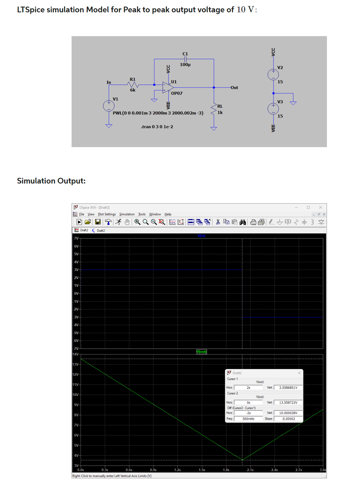Save the file using the floppy disk icon
Viewport: 357px width, 499px height.
pos(98,222)
